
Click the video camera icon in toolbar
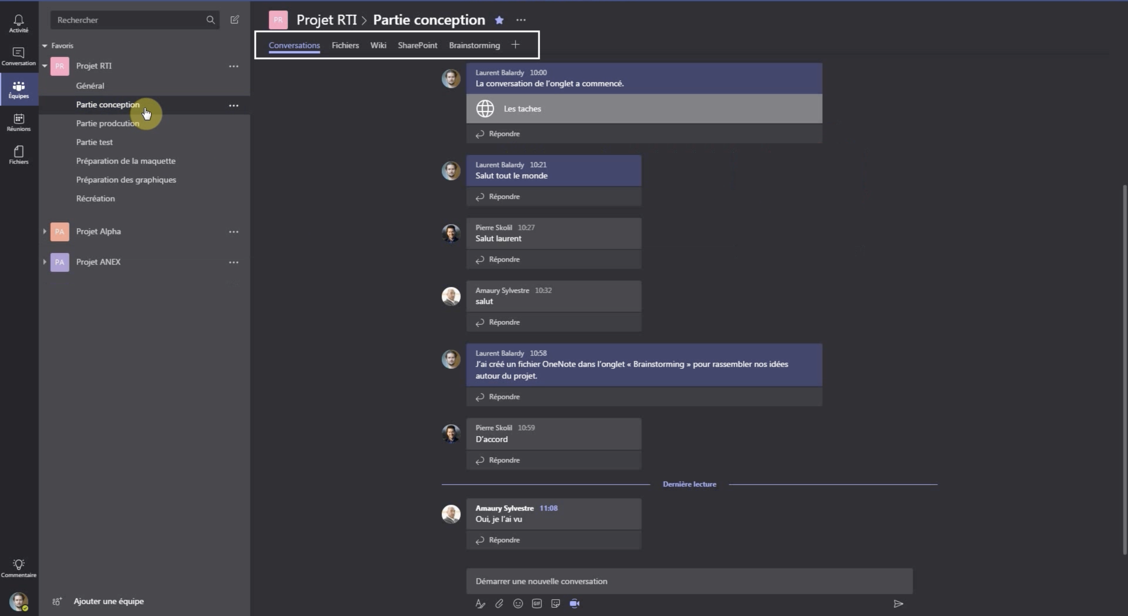click(x=575, y=603)
